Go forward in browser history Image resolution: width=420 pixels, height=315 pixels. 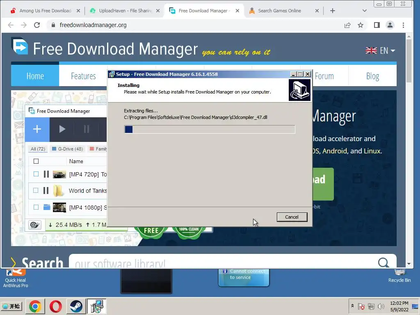tap(24, 25)
